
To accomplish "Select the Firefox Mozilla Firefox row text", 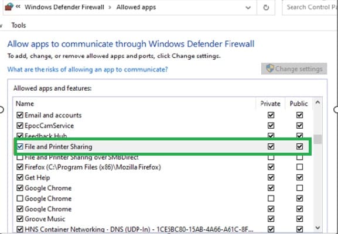I will [x=93, y=167].
